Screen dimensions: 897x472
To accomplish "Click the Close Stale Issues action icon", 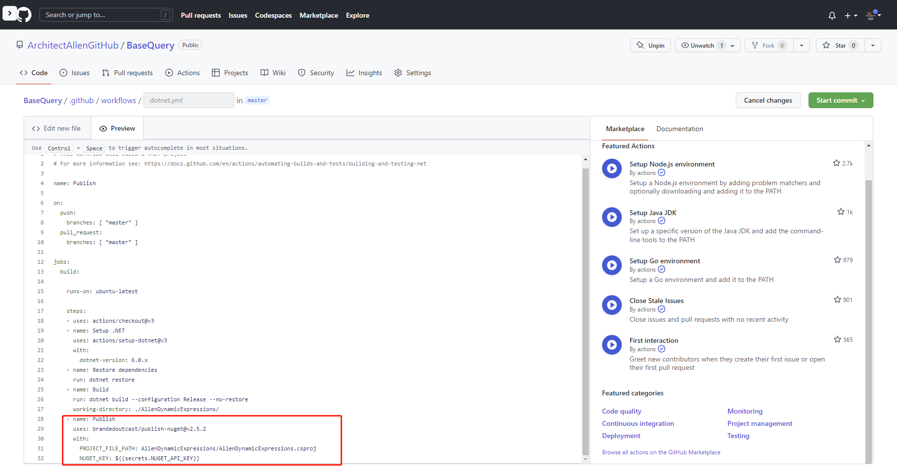I will 612,305.
